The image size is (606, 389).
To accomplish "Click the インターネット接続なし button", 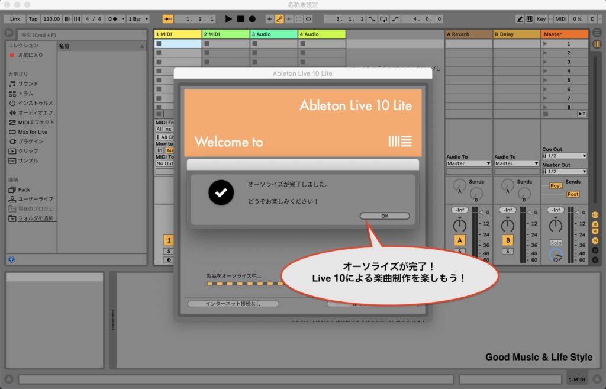I will (233, 304).
